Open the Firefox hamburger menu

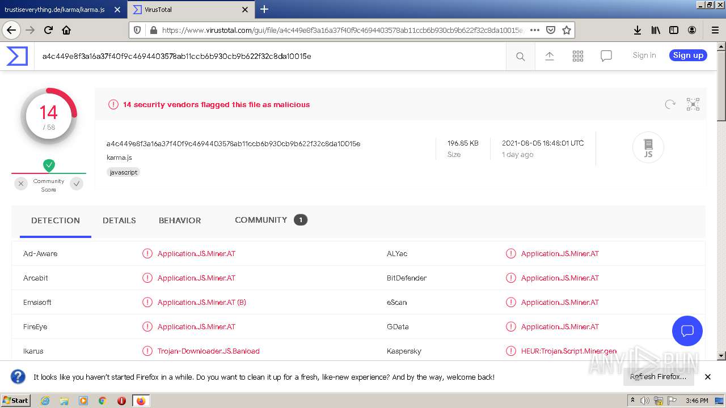715,30
